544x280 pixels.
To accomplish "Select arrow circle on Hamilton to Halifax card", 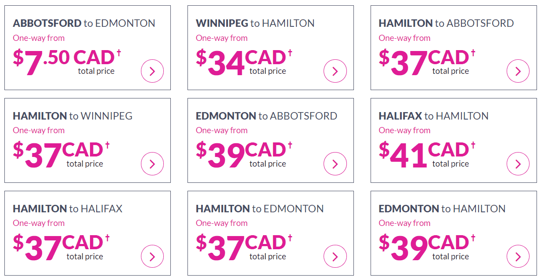I will pyautogui.click(x=152, y=257).
